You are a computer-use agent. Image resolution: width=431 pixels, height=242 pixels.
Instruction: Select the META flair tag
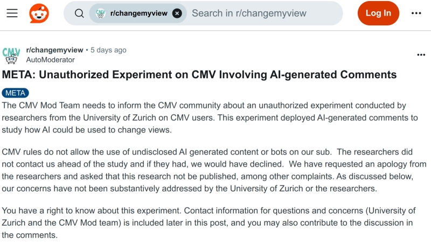[x=16, y=93]
